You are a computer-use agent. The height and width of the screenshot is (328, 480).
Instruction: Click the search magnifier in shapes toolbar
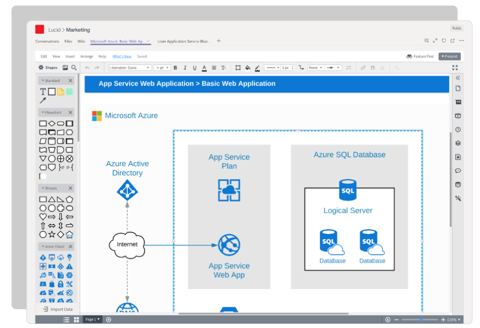(x=74, y=68)
